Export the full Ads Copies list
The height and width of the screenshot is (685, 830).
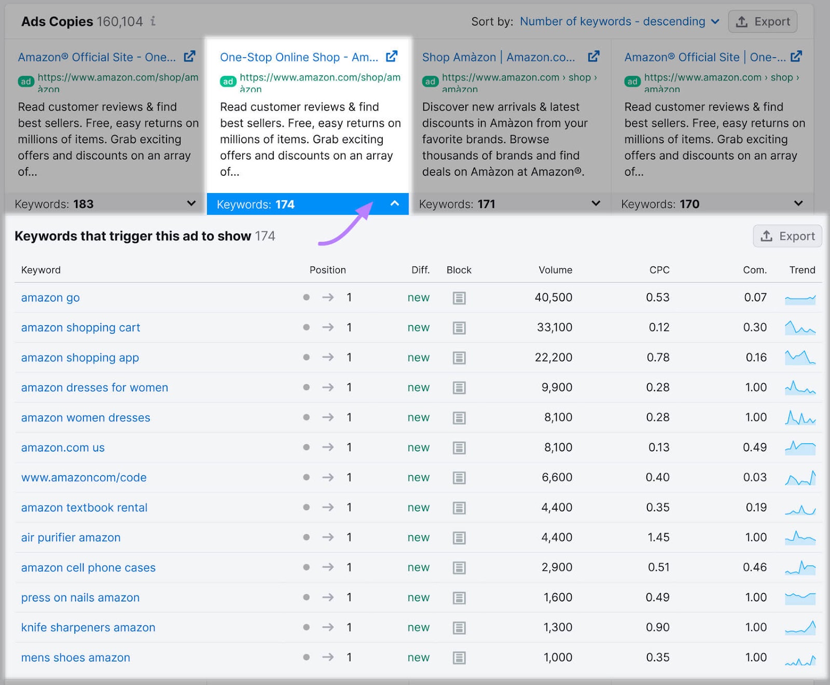pos(763,22)
